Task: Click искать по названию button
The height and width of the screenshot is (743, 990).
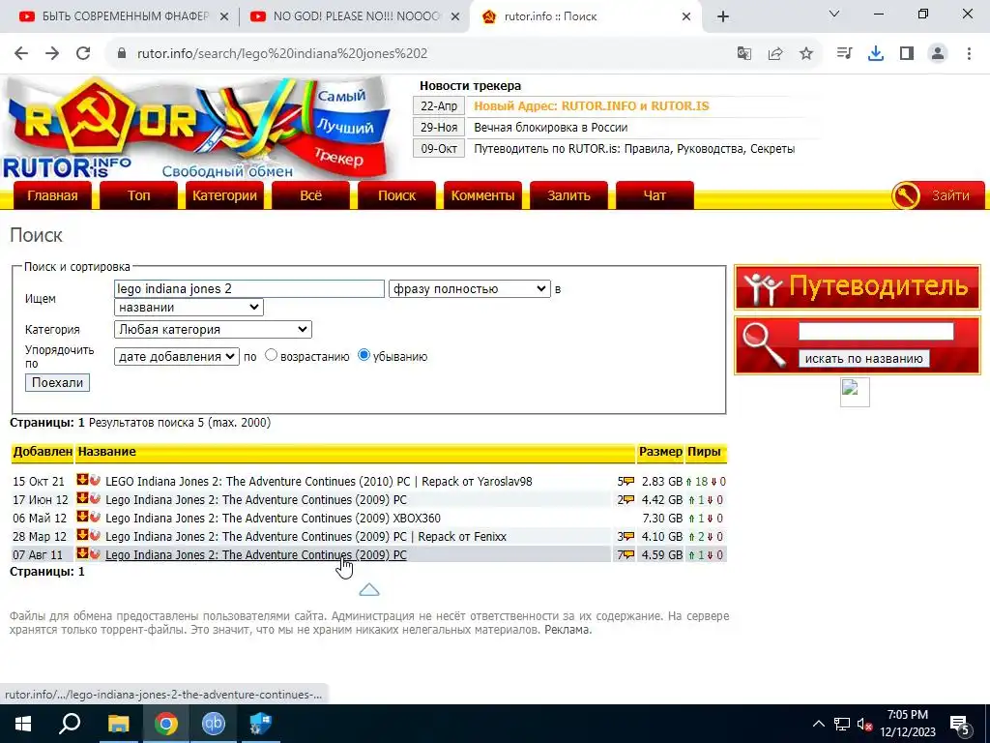Action: pyautogui.click(x=863, y=358)
